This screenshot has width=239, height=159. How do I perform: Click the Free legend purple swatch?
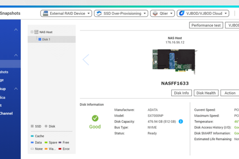point(60,142)
